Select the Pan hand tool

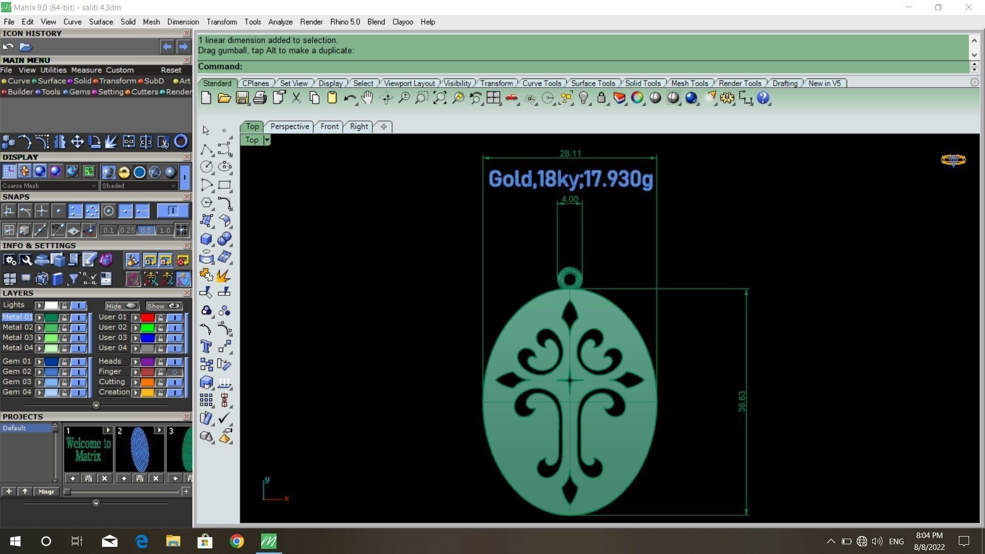point(367,98)
